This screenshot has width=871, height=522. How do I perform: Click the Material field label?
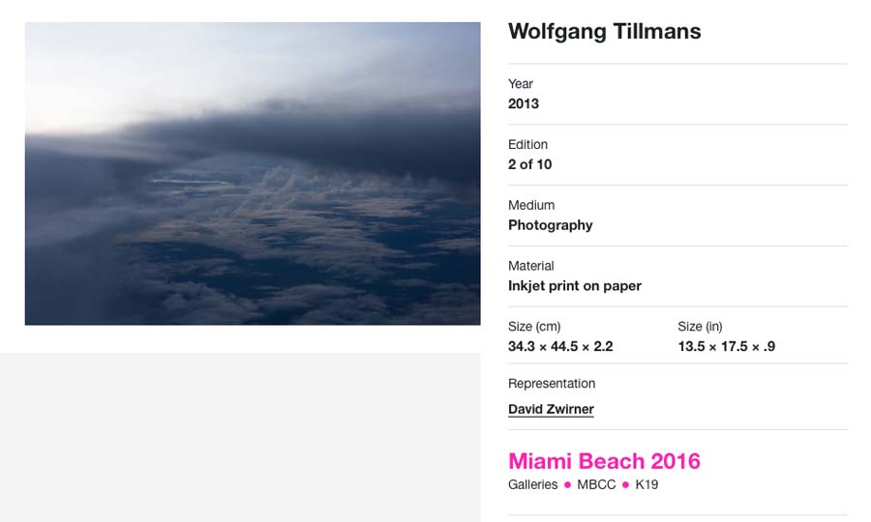(x=530, y=266)
